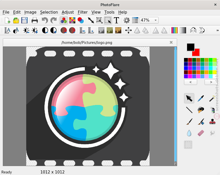Increase contrast with the half-circle plus icon
This screenshot has width=220, height=175.
click(x=53, y=30)
